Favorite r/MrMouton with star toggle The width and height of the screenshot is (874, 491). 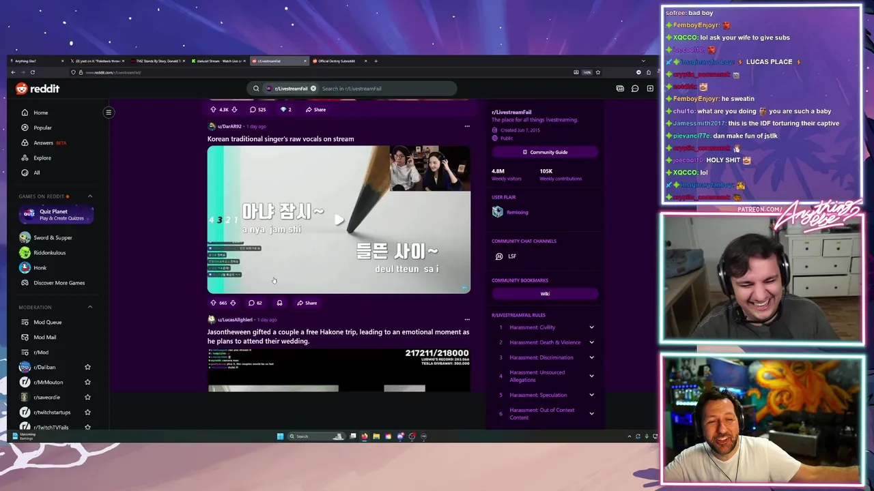[87, 382]
